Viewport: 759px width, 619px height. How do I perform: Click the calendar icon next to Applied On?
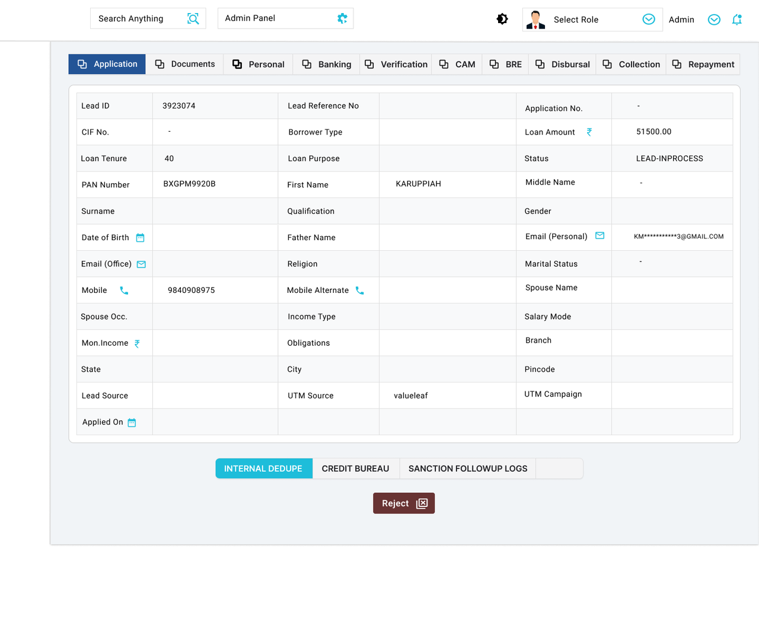(132, 422)
